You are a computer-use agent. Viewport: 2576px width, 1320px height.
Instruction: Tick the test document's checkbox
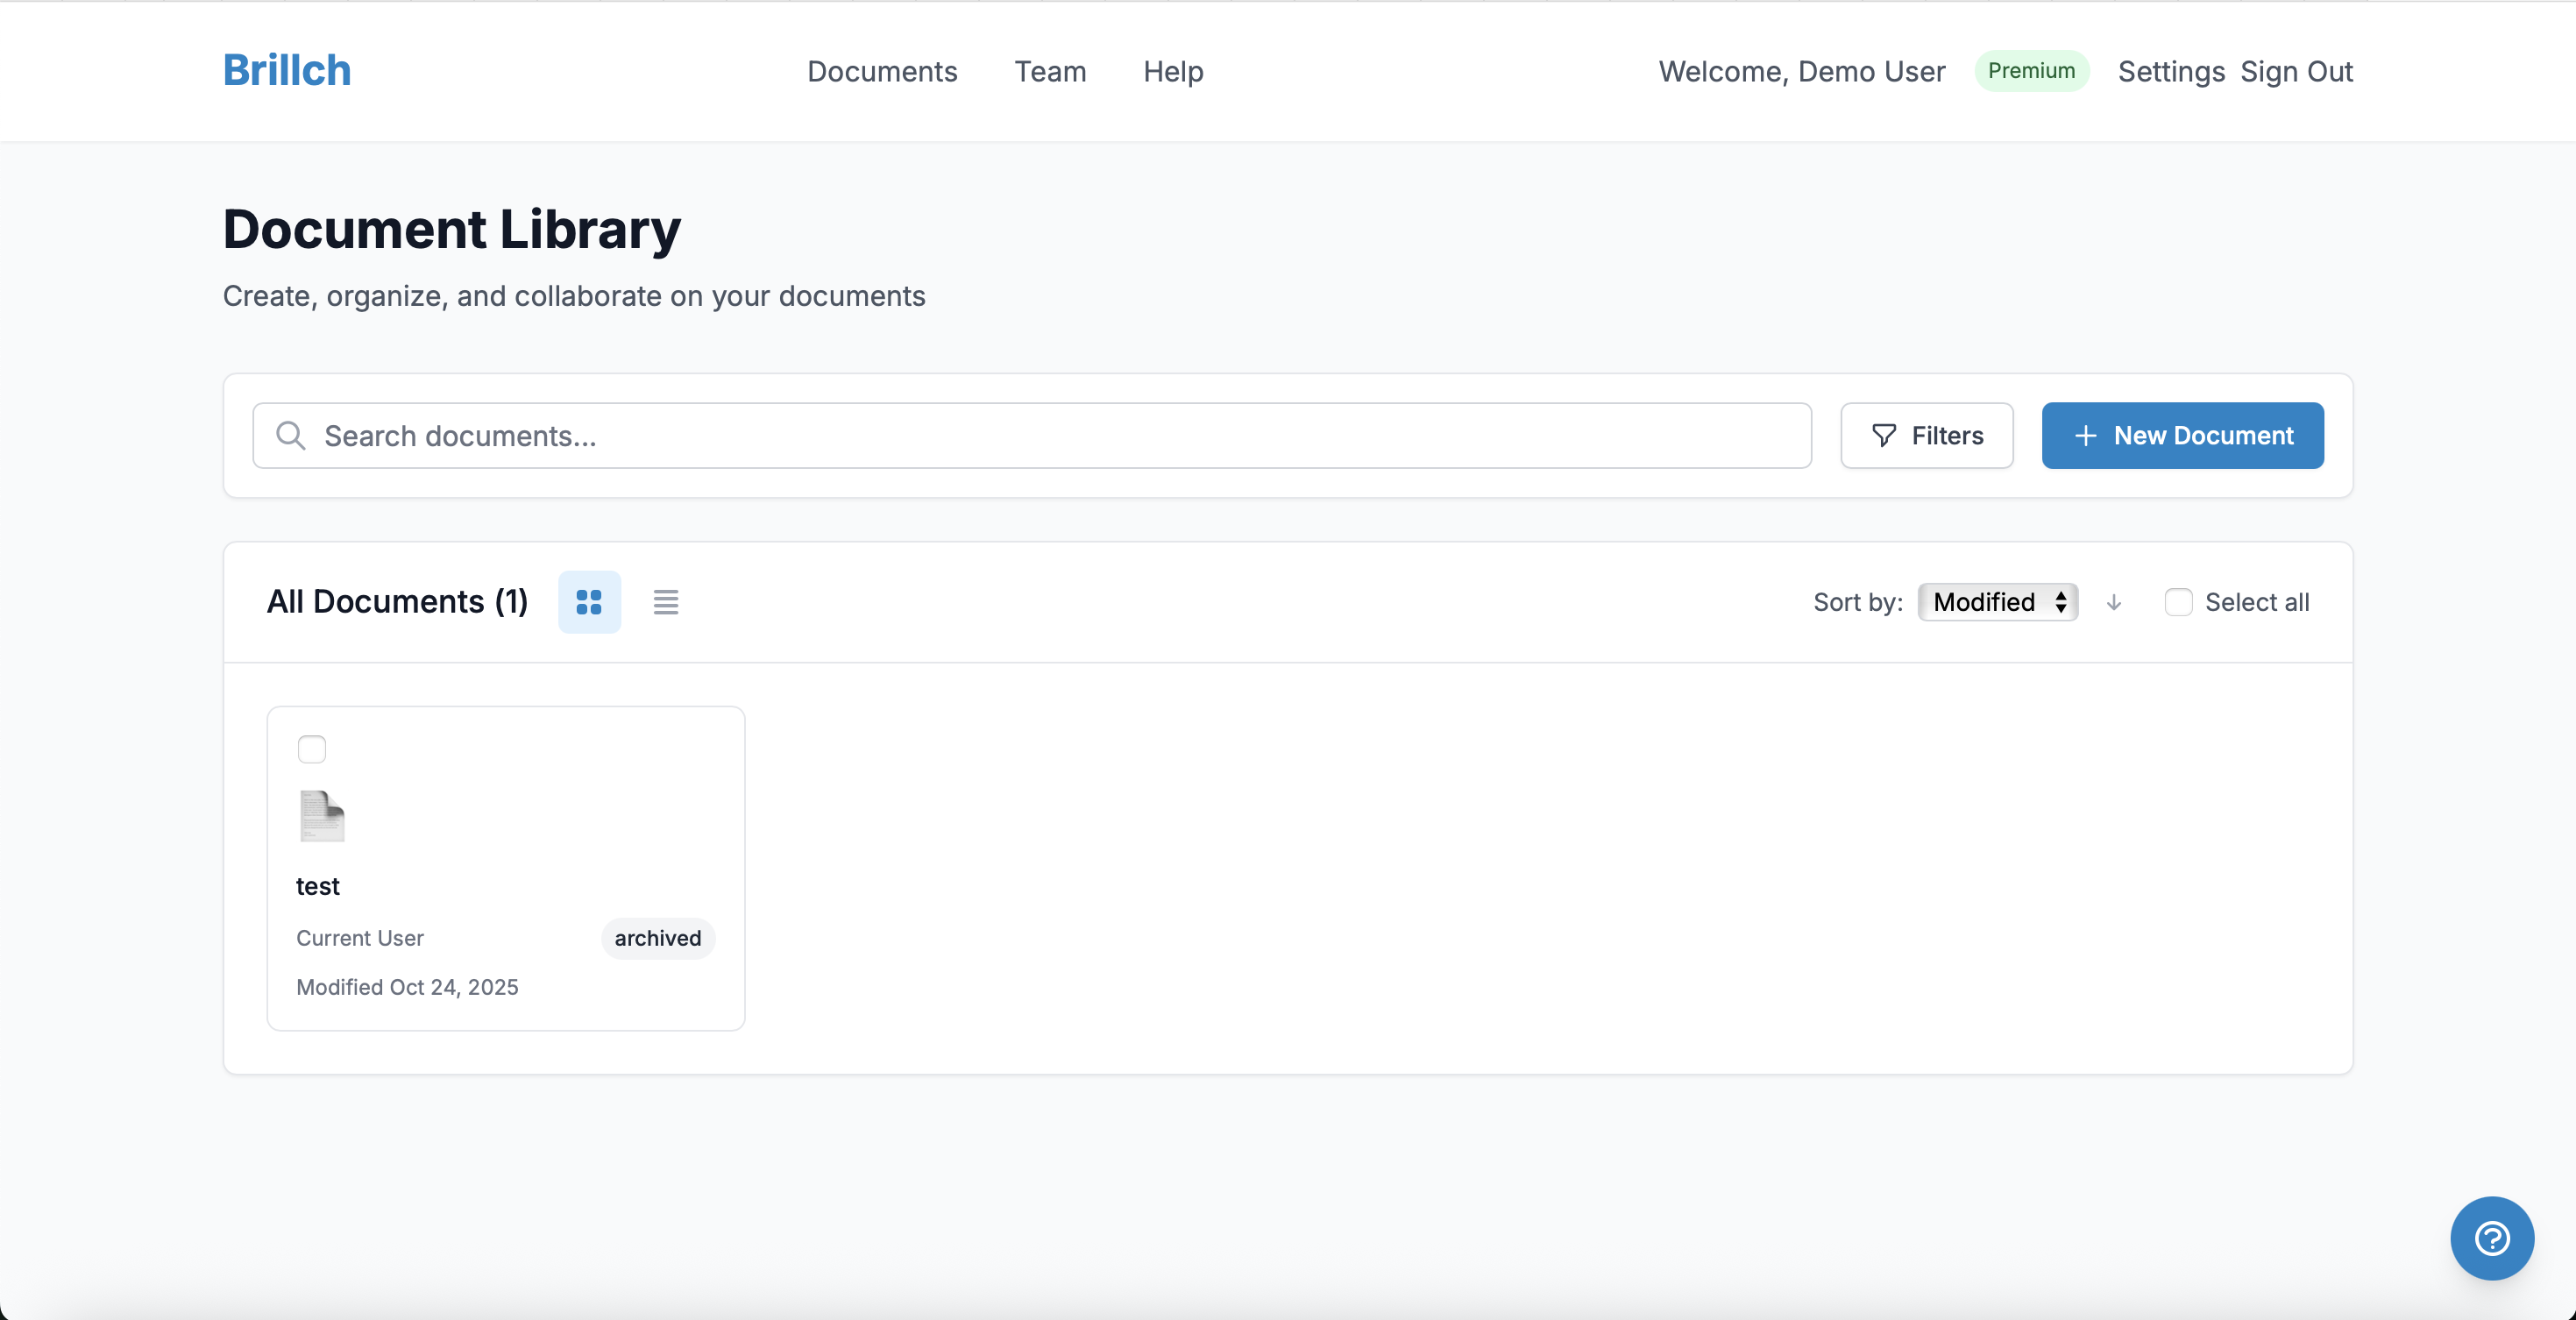coord(312,749)
